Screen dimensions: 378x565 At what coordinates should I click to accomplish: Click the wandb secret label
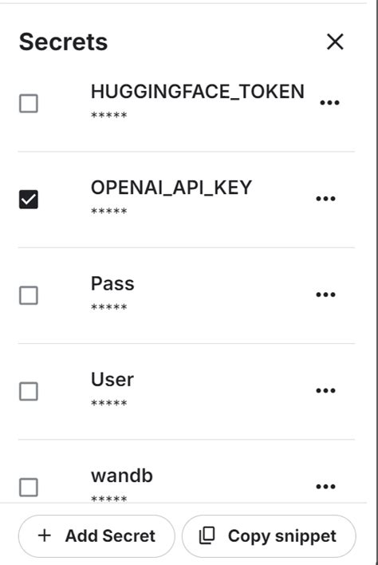click(x=122, y=476)
